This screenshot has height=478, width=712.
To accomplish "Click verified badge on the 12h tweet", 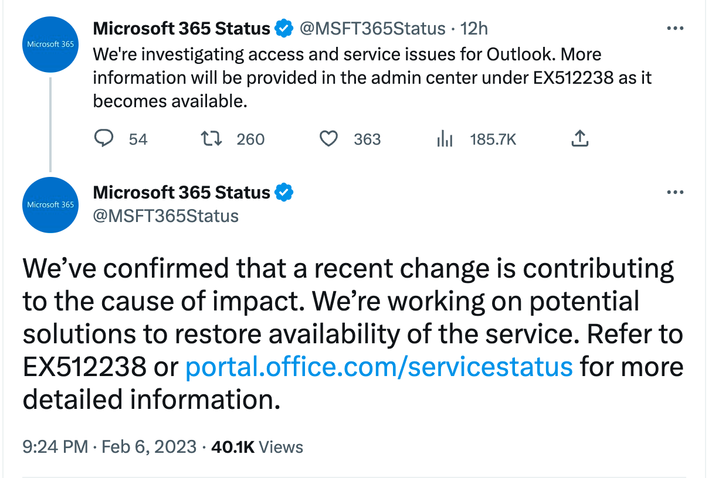I will point(284,28).
